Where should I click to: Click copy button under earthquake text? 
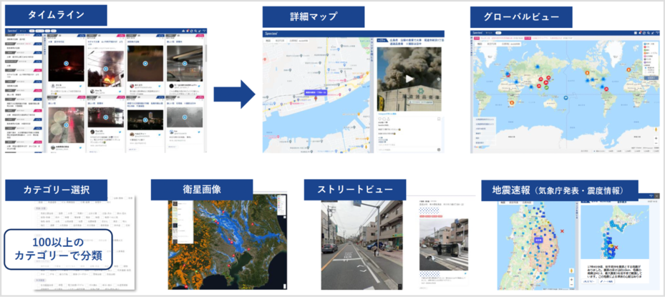(x=590, y=281)
